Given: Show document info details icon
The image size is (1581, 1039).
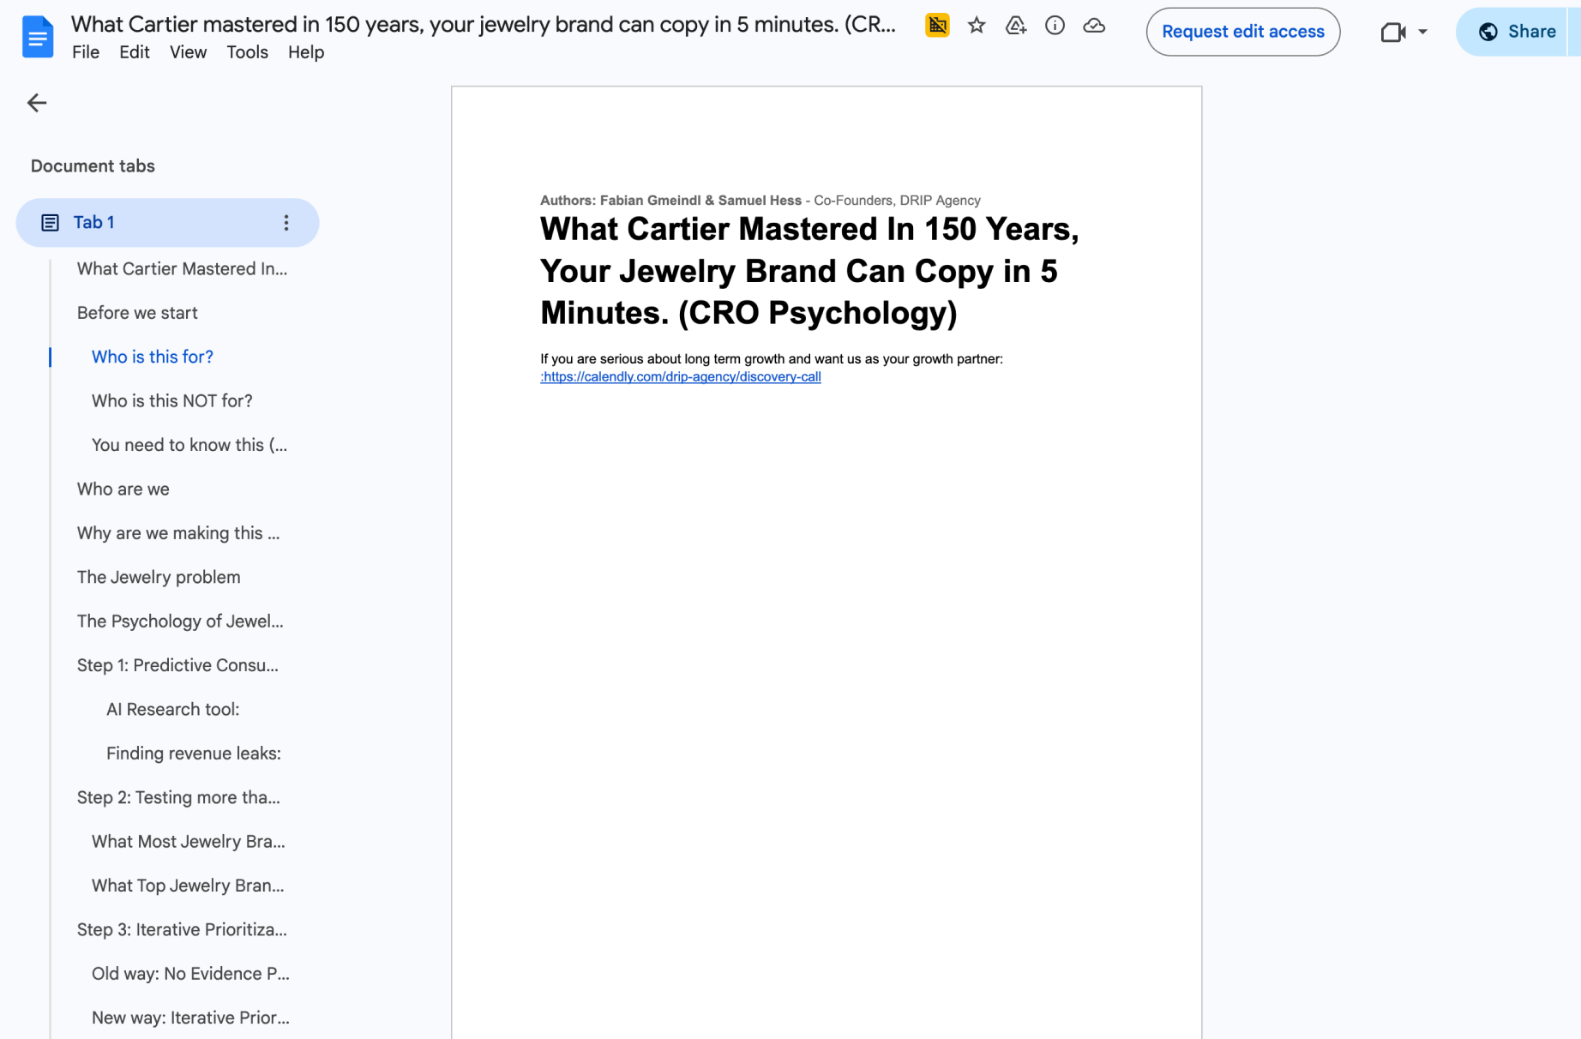Looking at the screenshot, I should click(1055, 26).
